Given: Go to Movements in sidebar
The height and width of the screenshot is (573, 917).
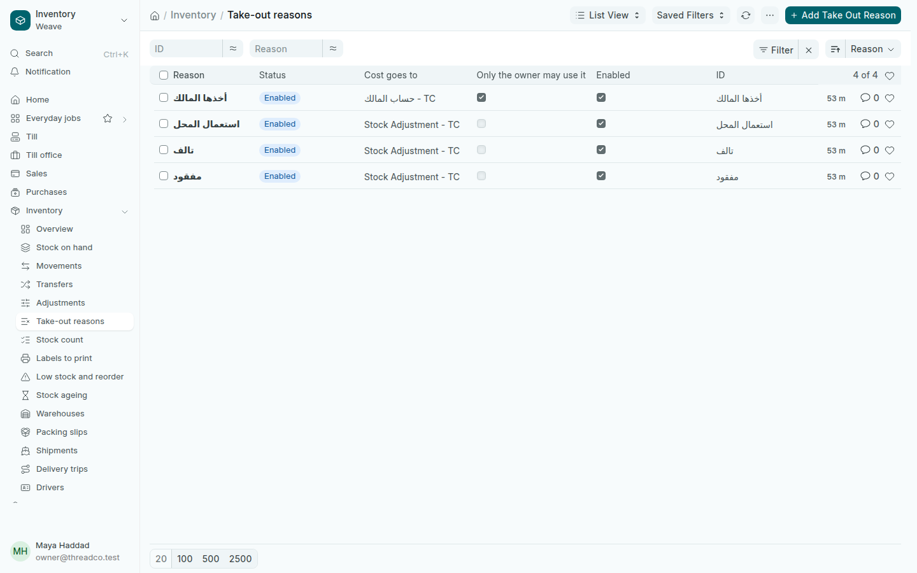Looking at the screenshot, I should 75,266.
